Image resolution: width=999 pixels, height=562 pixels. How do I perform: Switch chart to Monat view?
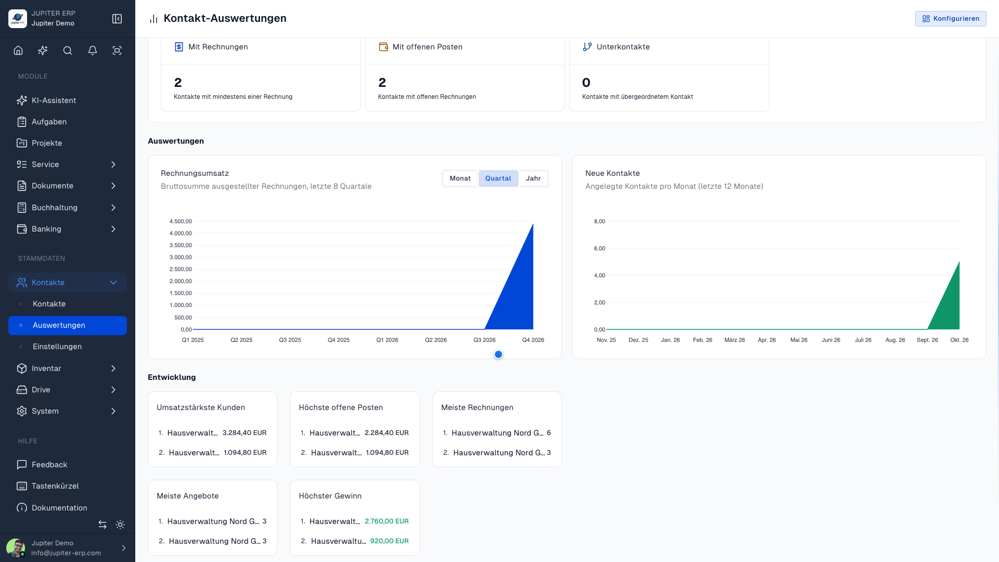(x=460, y=178)
